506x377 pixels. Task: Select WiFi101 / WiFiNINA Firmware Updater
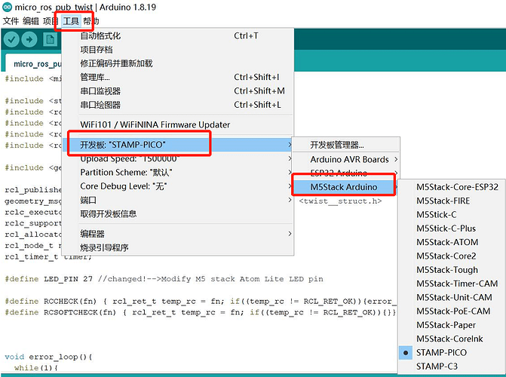[x=178, y=125]
